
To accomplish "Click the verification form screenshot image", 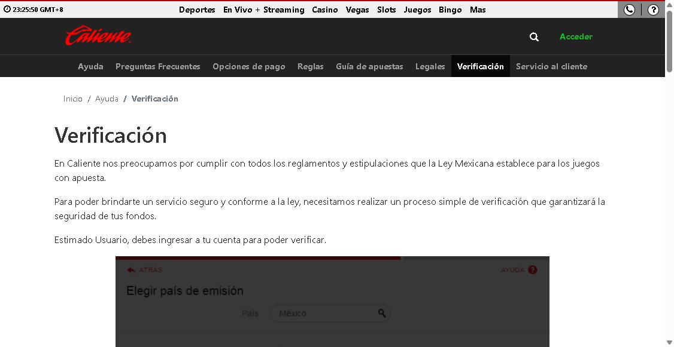I will [332, 302].
